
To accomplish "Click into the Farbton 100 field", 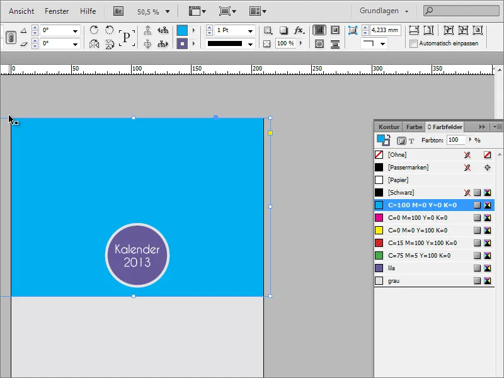I will 455,140.
